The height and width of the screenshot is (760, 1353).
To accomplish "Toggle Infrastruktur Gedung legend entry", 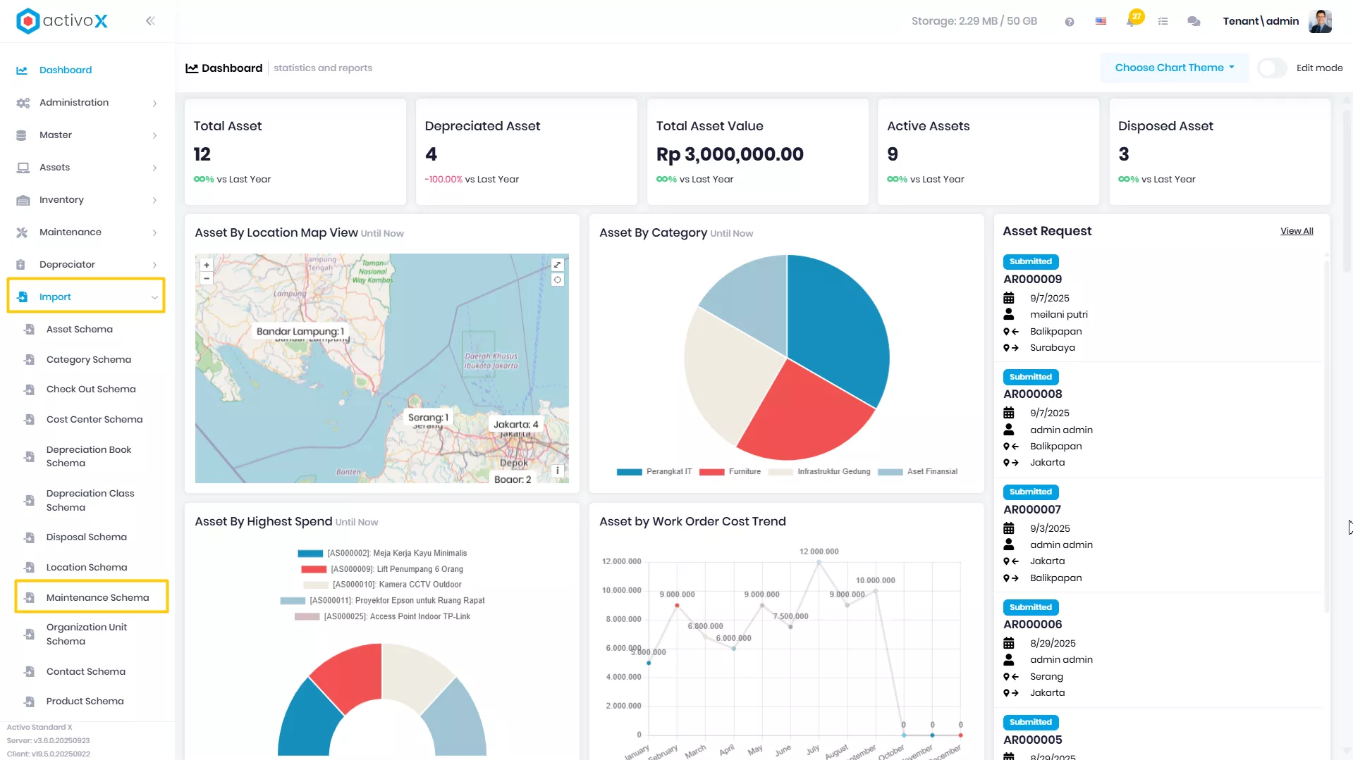I will point(819,472).
